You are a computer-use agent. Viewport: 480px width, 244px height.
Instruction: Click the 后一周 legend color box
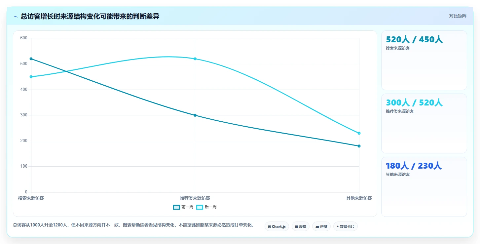tap(200, 207)
